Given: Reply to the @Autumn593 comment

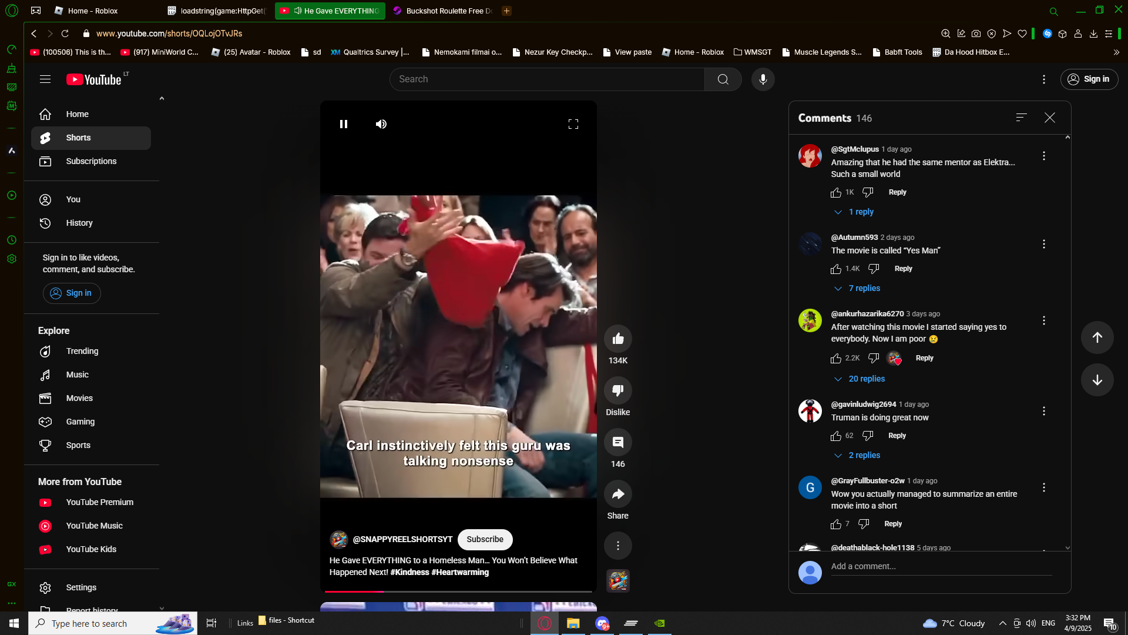Looking at the screenshot, I should [904, 269].
